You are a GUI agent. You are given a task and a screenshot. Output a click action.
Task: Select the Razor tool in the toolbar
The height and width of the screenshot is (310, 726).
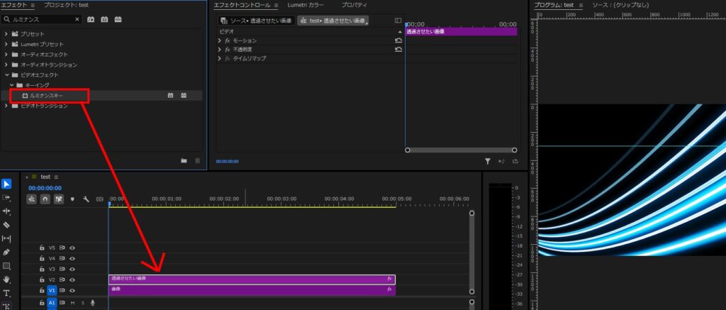coord(6,225)
